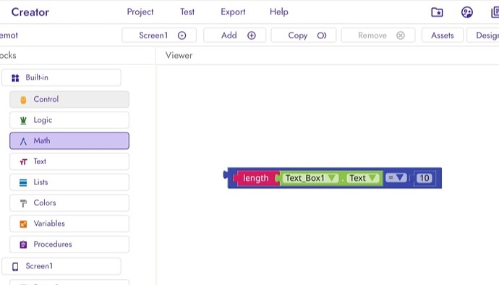Viewport: 499px width, 285px height.
Task: Select the Text blocks drawer
Action: click(x=69, y=161)
